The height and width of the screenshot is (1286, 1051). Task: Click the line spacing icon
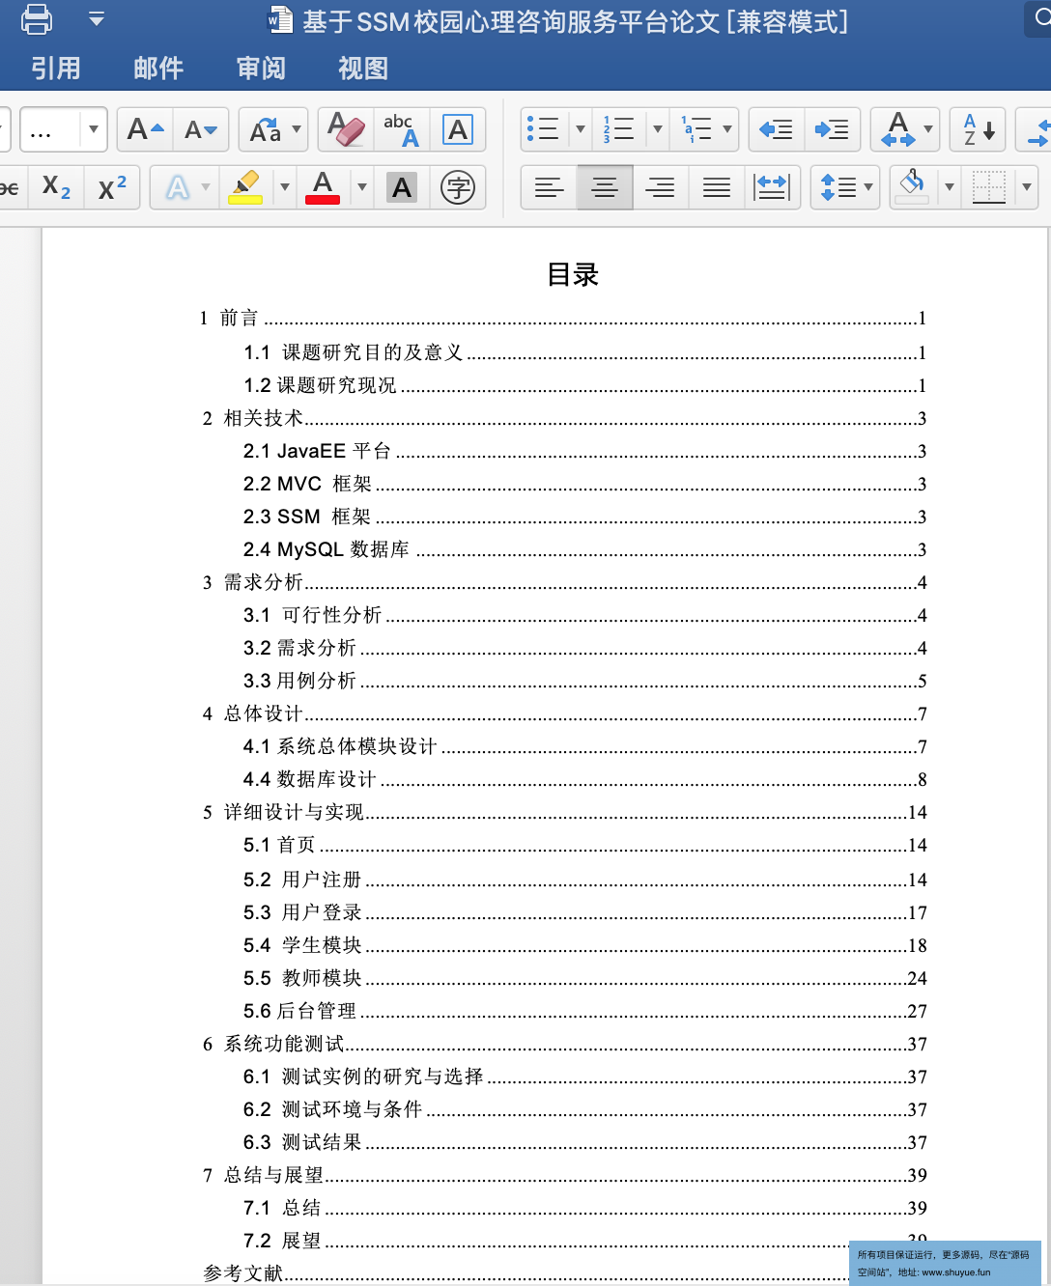[838, 187]
